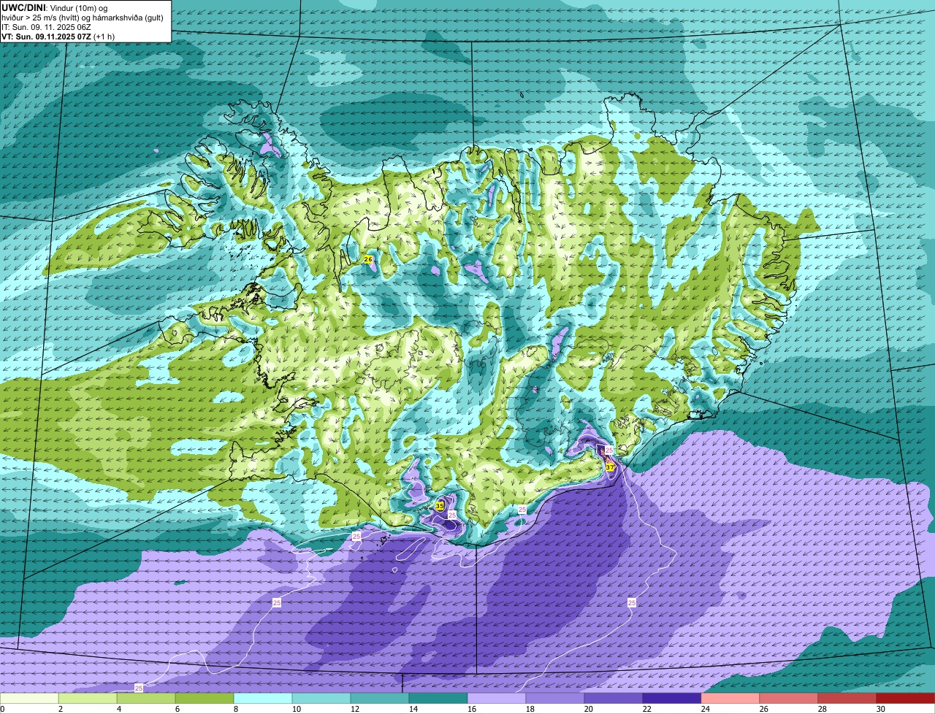Click the yellow 37 peak gust marker
Image resolution: width=935 pixels, height=714 pixels.
coord(610,467)
